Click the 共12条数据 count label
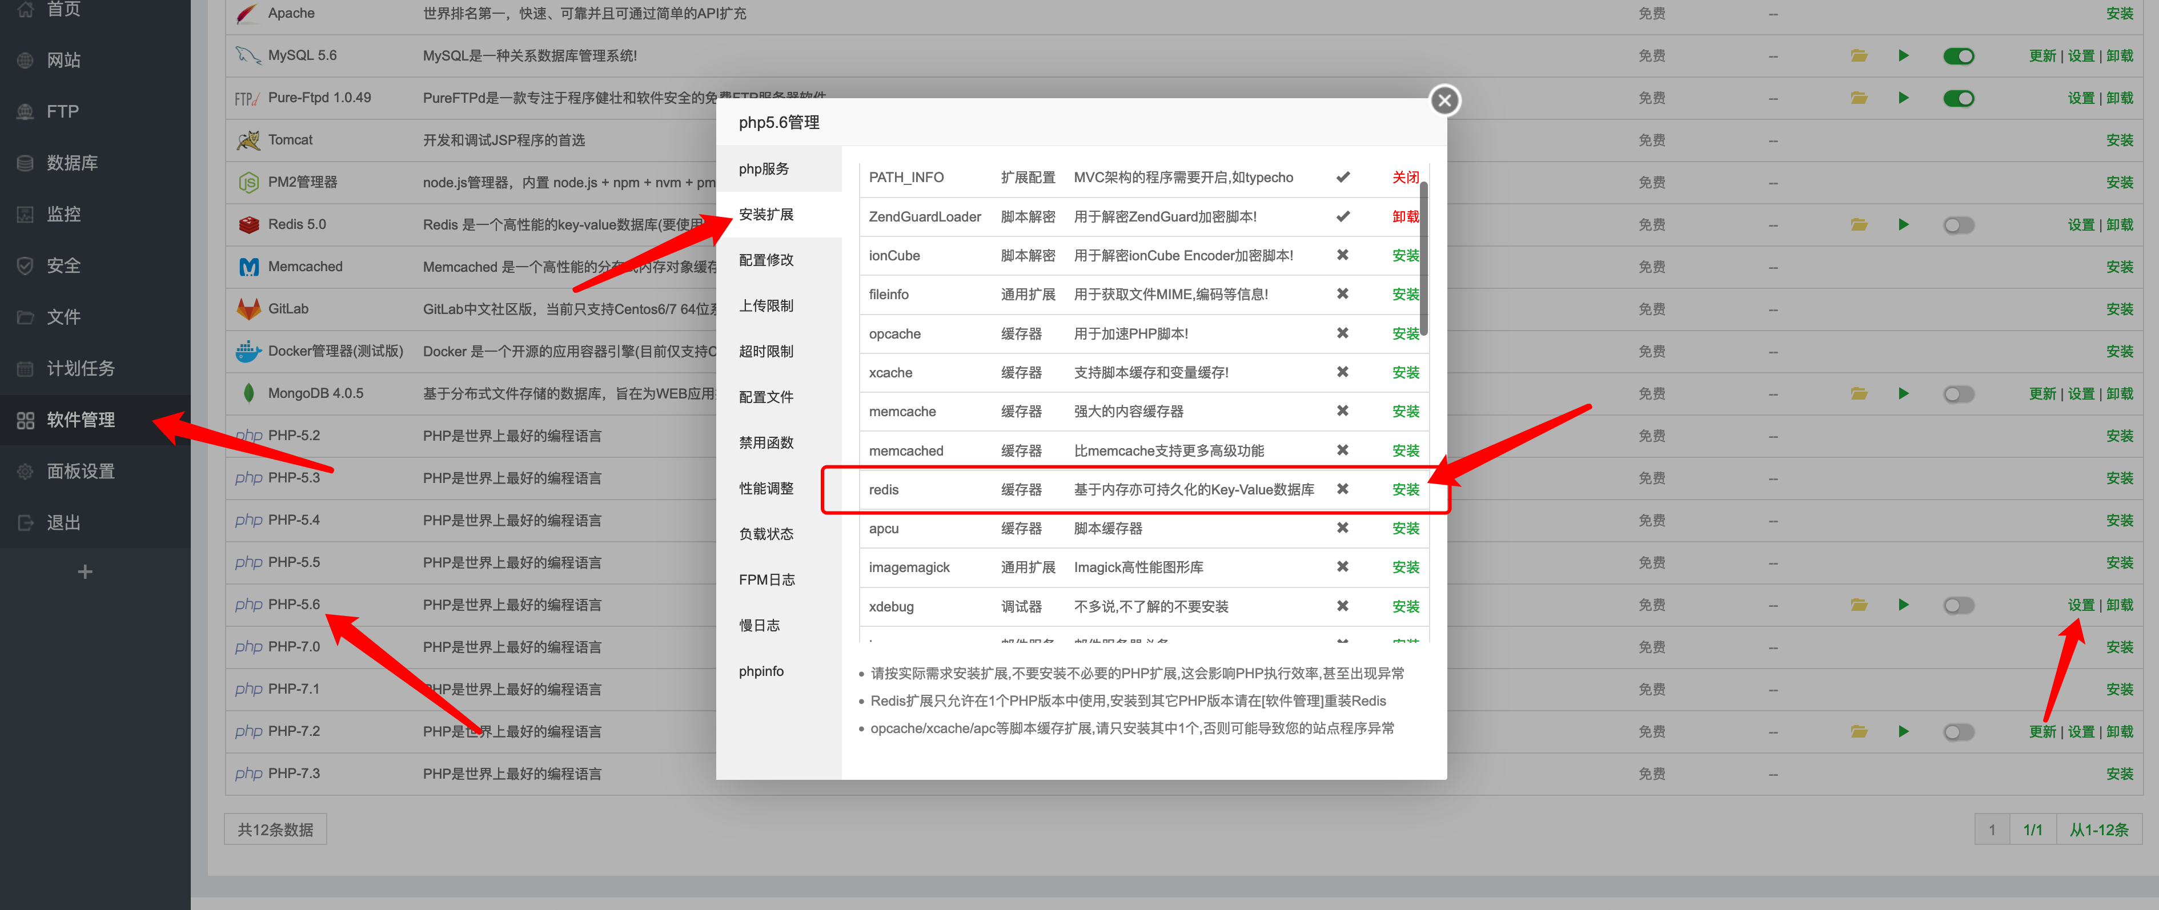This screenshot has width=2159, height=910. click(275, 830)
